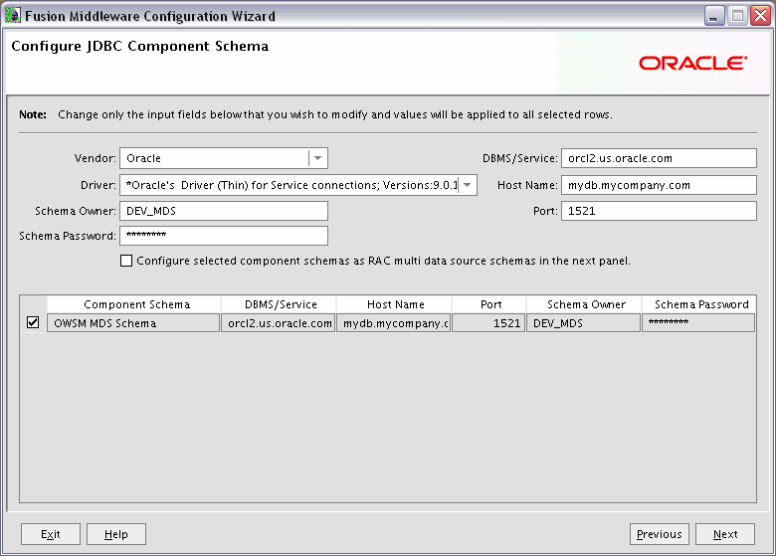Click the Component Schema column header

(x=133, y=304)
